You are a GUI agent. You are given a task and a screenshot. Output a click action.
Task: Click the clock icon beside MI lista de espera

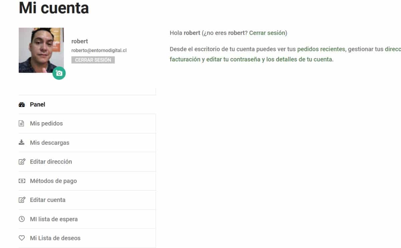click(22, 219)
